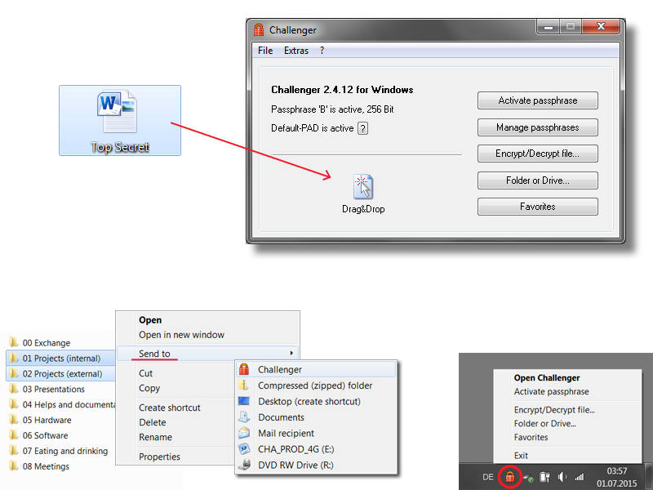
Task: Open the ? help menu
Action: click(322, 51)
